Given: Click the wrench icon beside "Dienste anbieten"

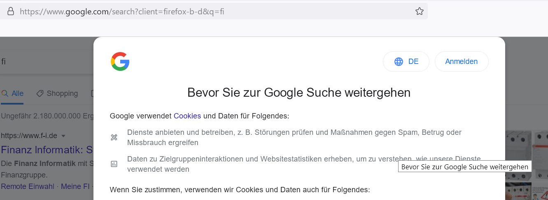Looking at the screenshot, I should coord(114,138).
